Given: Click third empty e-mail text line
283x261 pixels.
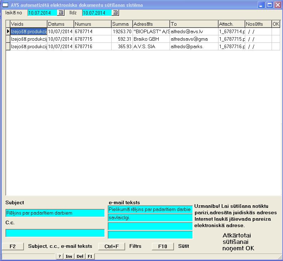Looking at the screenshot, I should [x=150, y=226].
